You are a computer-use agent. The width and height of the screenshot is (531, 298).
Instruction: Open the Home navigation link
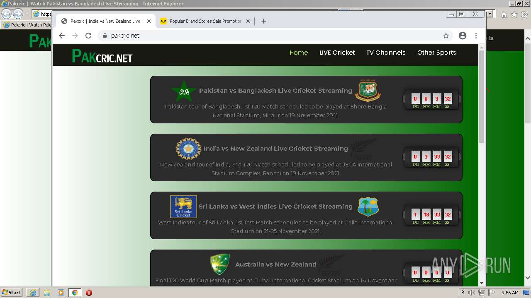299,53
